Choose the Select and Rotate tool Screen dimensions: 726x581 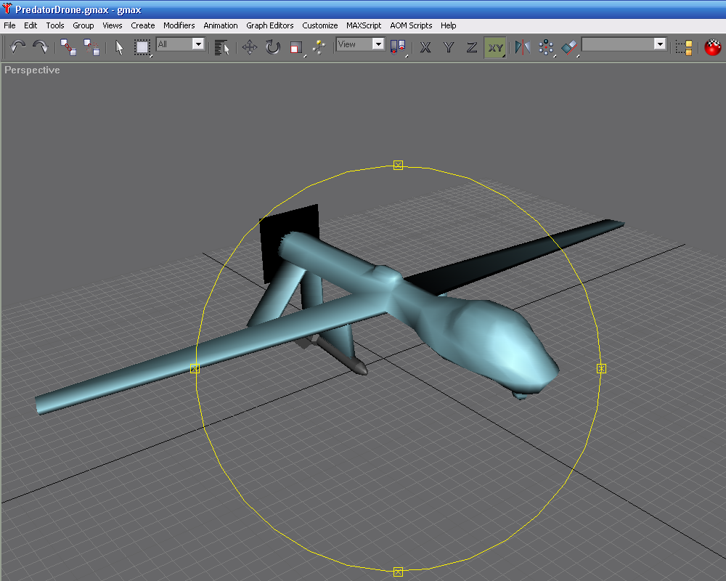pyautogui.click(x=273, y=47)
